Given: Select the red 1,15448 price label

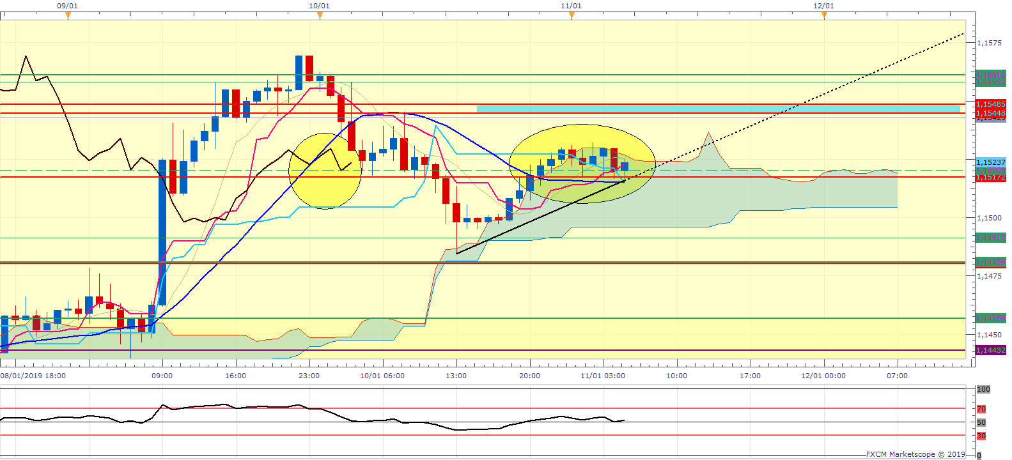Looking at the screenshot, I should [x=990, y=113].
